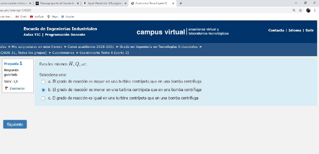Viewport: 319px width, 154px height.
Task: Open the Contacta link
Action: pyautogui.click(x=276, y=30)
